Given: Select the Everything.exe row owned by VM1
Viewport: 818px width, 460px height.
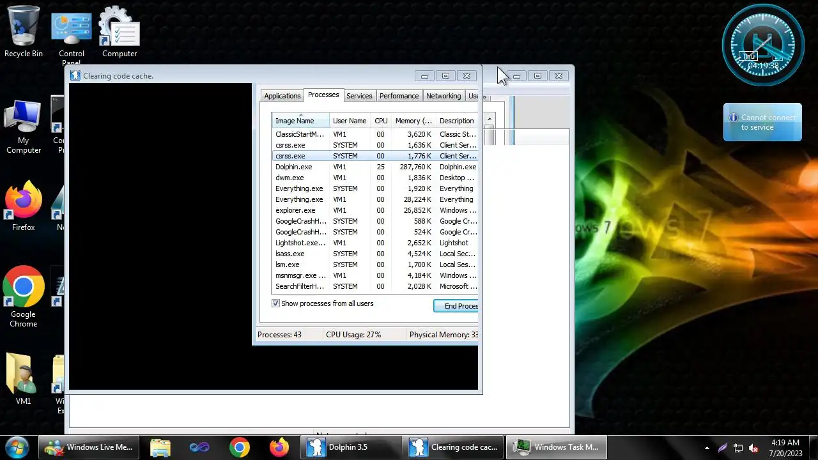Looking at the screenshot, I should [375, 199].
